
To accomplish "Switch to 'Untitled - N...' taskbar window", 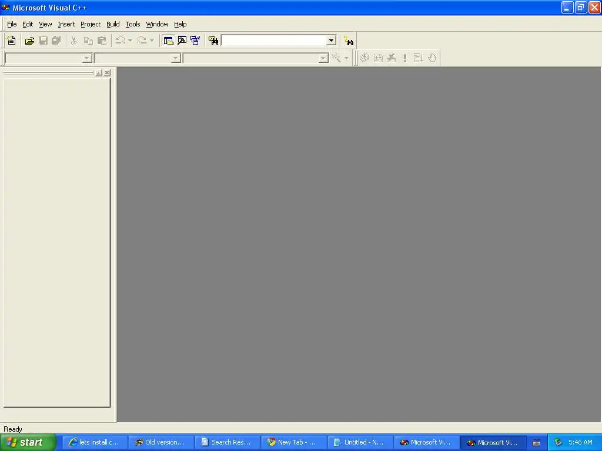I will click(360, 442).
